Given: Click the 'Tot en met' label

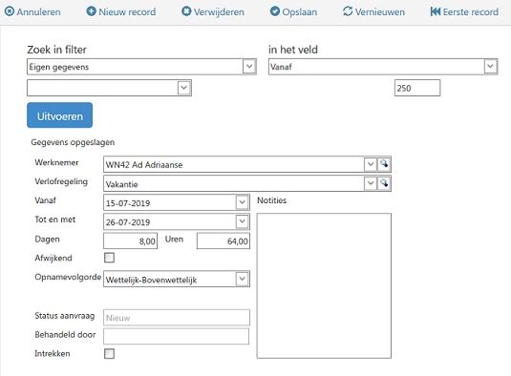Looking at the screenshot, I should click(55, 219).
